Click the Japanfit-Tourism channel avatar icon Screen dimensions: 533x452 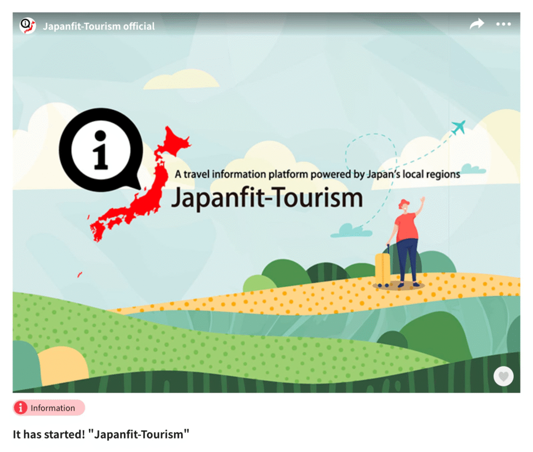[x=28, y=25]
